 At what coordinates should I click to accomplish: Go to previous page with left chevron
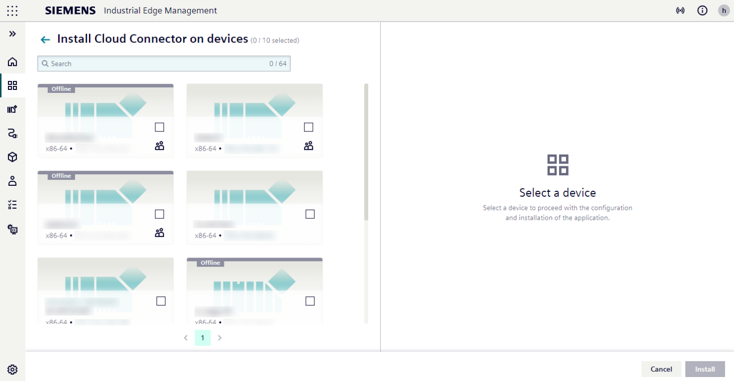(x=185, y=338)
